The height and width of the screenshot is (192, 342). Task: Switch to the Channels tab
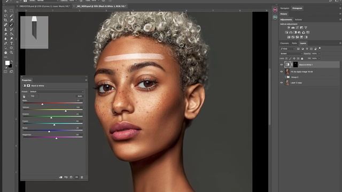pyautogui.click(x=284, y=43)
